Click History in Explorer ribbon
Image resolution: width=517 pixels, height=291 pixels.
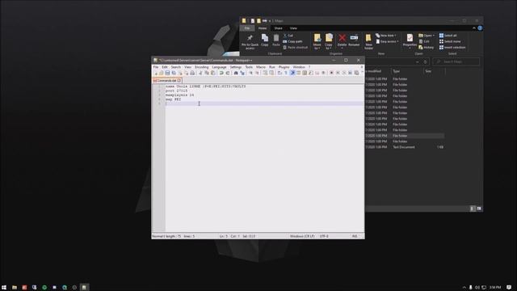(427, 48)
